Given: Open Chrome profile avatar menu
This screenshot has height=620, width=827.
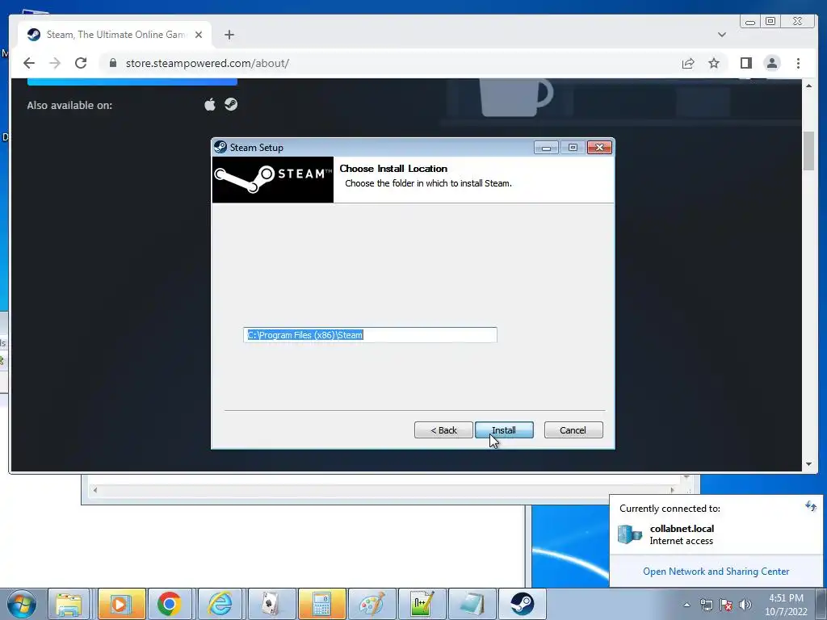Looking at the screenshot, I should click(x=771, y=63).
